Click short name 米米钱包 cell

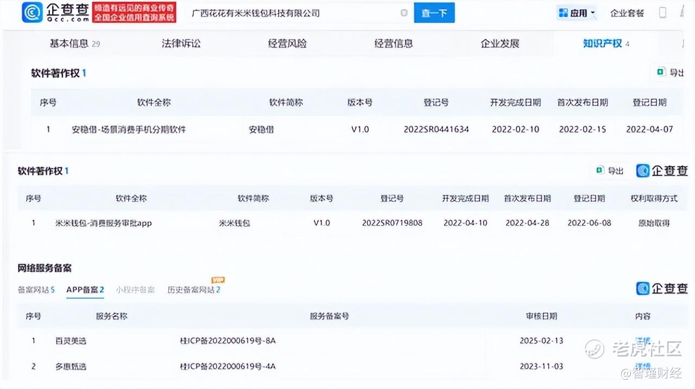pos(234,223)
